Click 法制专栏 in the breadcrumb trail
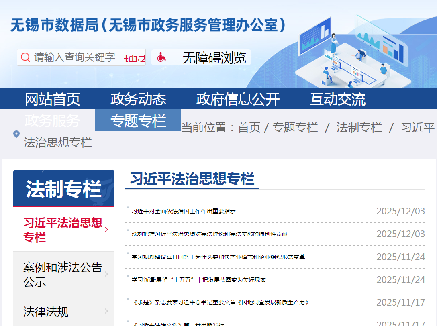437x326 pixels. coord(359,128)
